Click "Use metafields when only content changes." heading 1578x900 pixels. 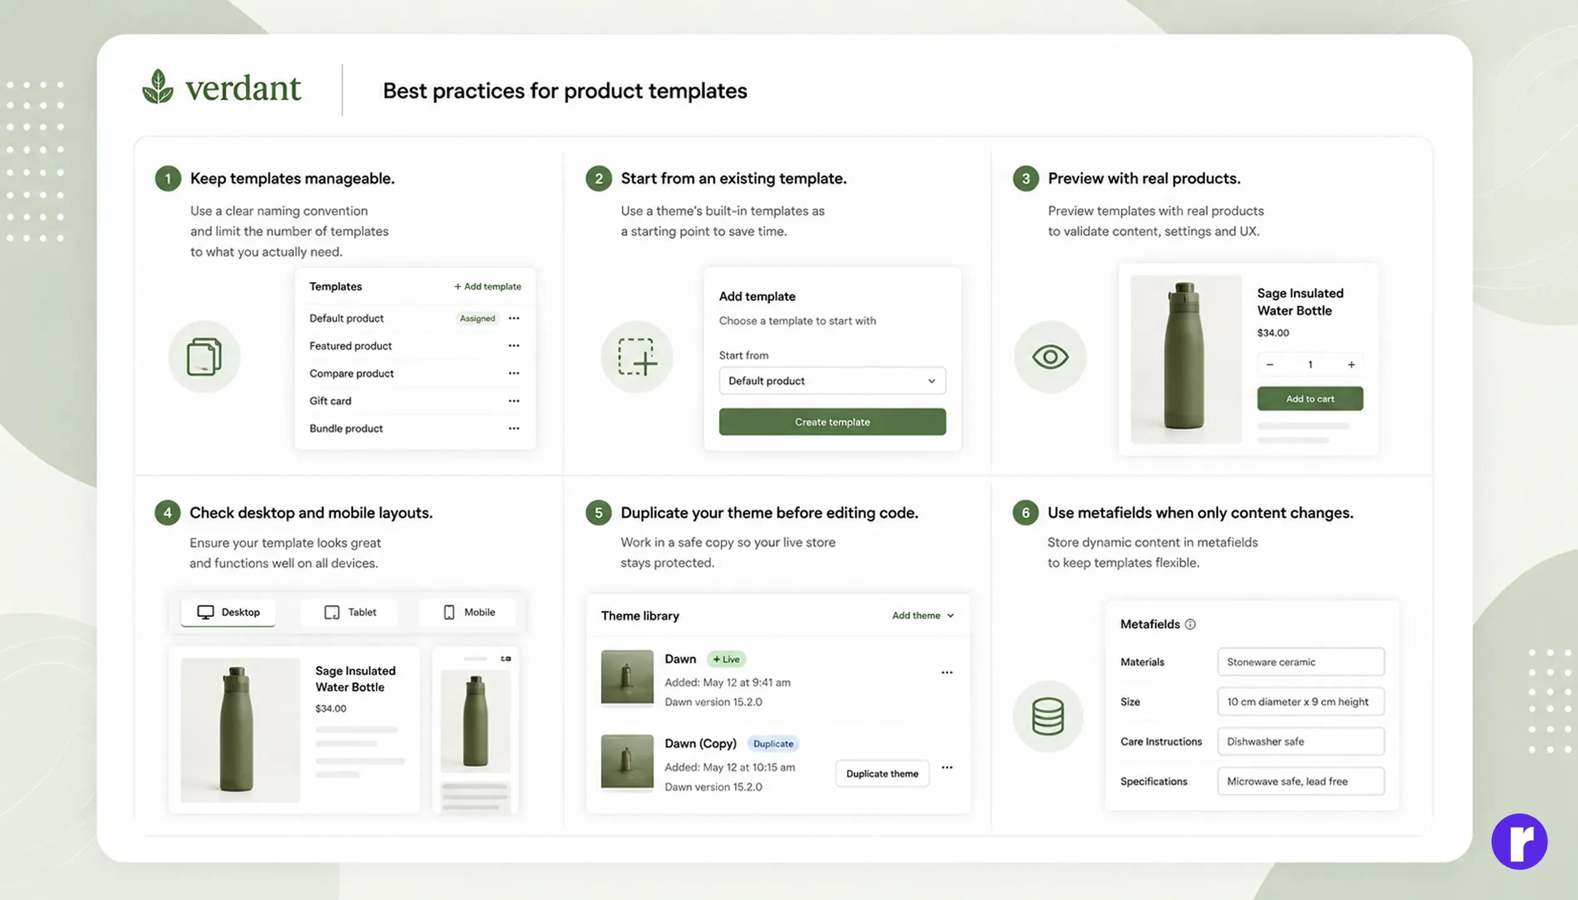(1200, 513)
